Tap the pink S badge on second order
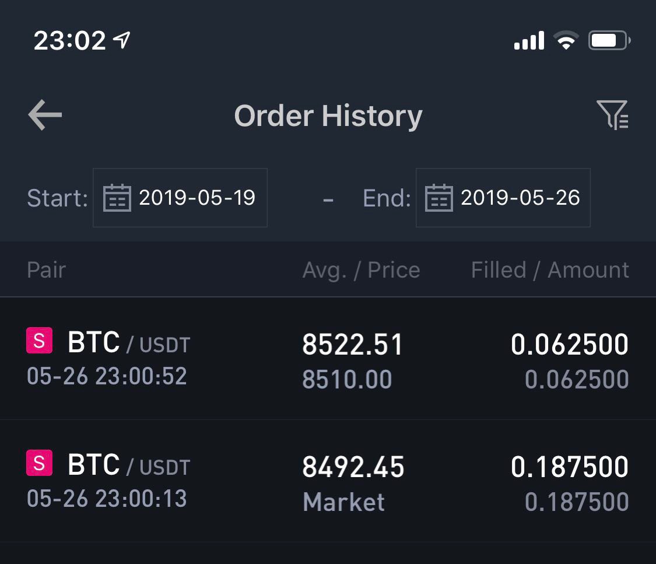The image size is (656, 564). (39, 463)
